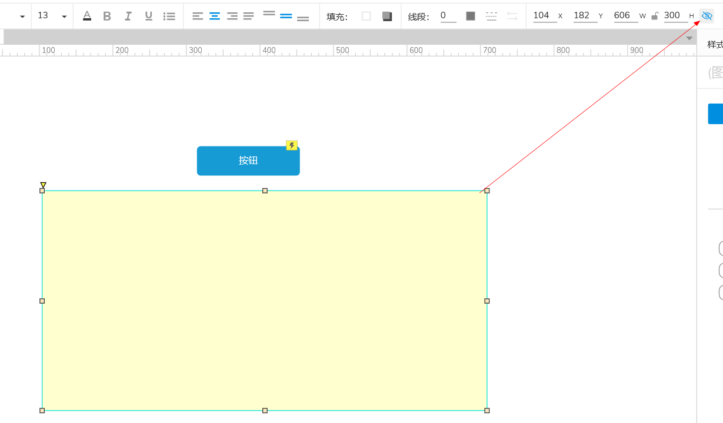Toggle underline formatting

pos(148,16)
